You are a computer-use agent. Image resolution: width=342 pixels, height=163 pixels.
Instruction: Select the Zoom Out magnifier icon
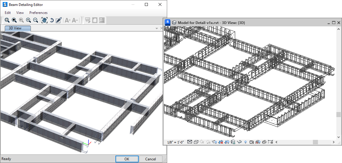click(x=35, y=20)
